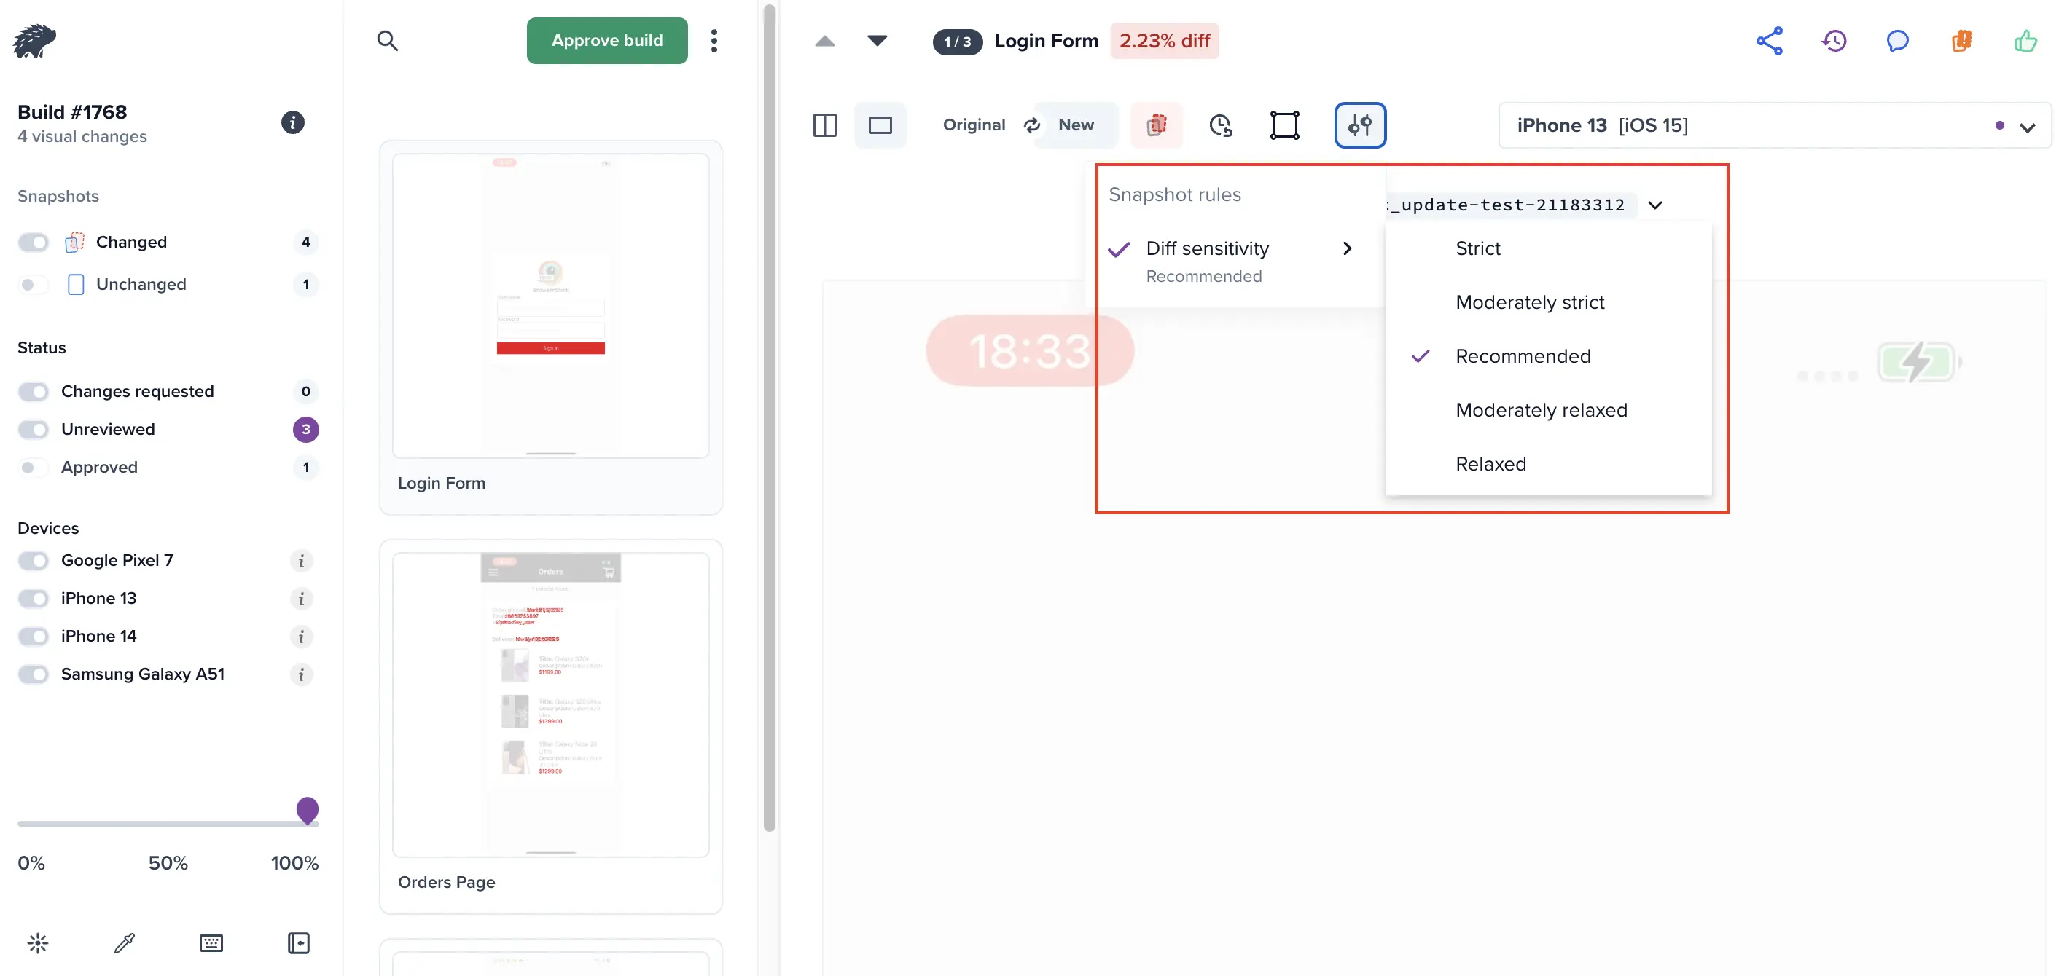Select Moderately relaxed sensitivity

point(1541,410)
